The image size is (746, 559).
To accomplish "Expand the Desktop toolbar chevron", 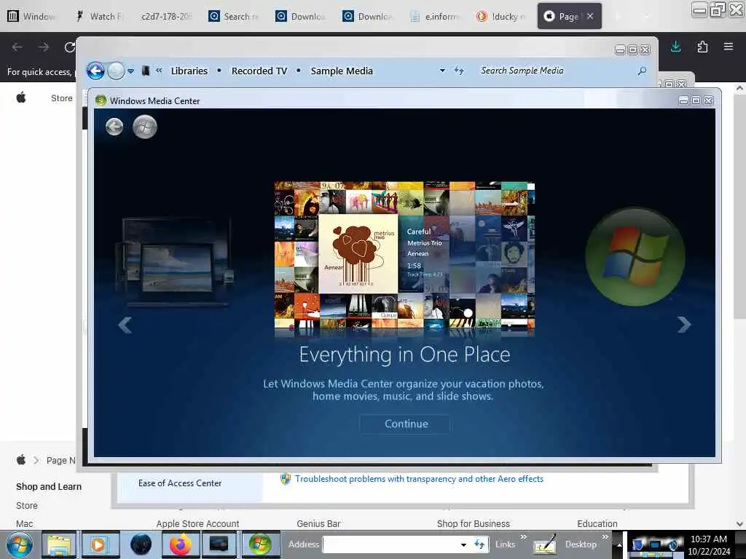I will 605,536.
